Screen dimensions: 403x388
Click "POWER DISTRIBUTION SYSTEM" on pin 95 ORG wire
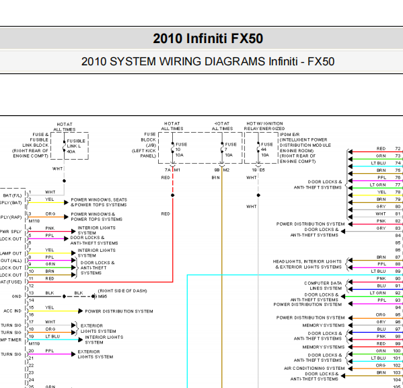pyautogui.click(x=310, y=318)
